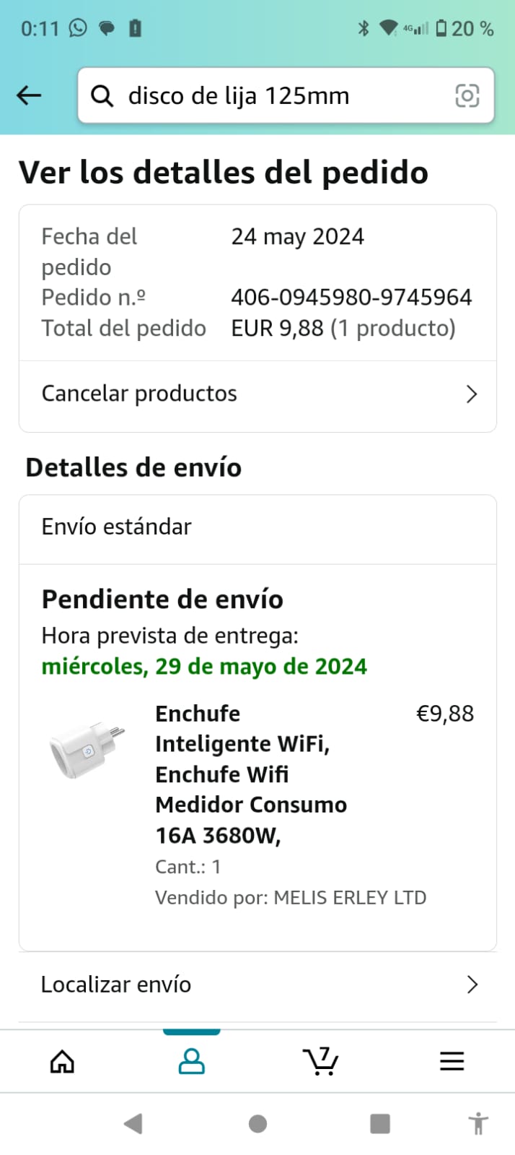Open the shopping cart with 7 items

[x=321, y=1061]
